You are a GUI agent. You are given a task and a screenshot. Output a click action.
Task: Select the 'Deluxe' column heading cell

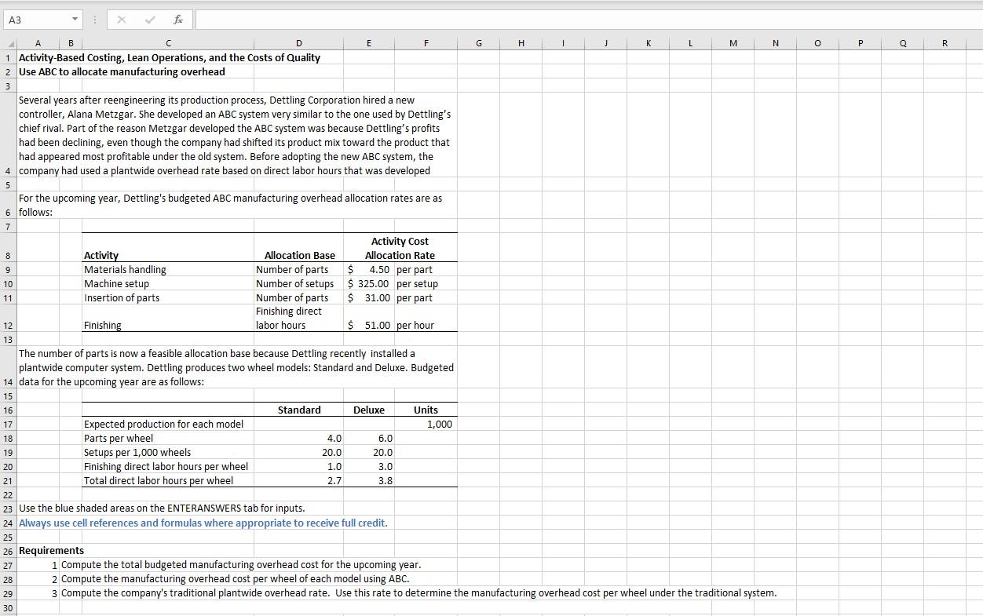(x=369, y=410)
